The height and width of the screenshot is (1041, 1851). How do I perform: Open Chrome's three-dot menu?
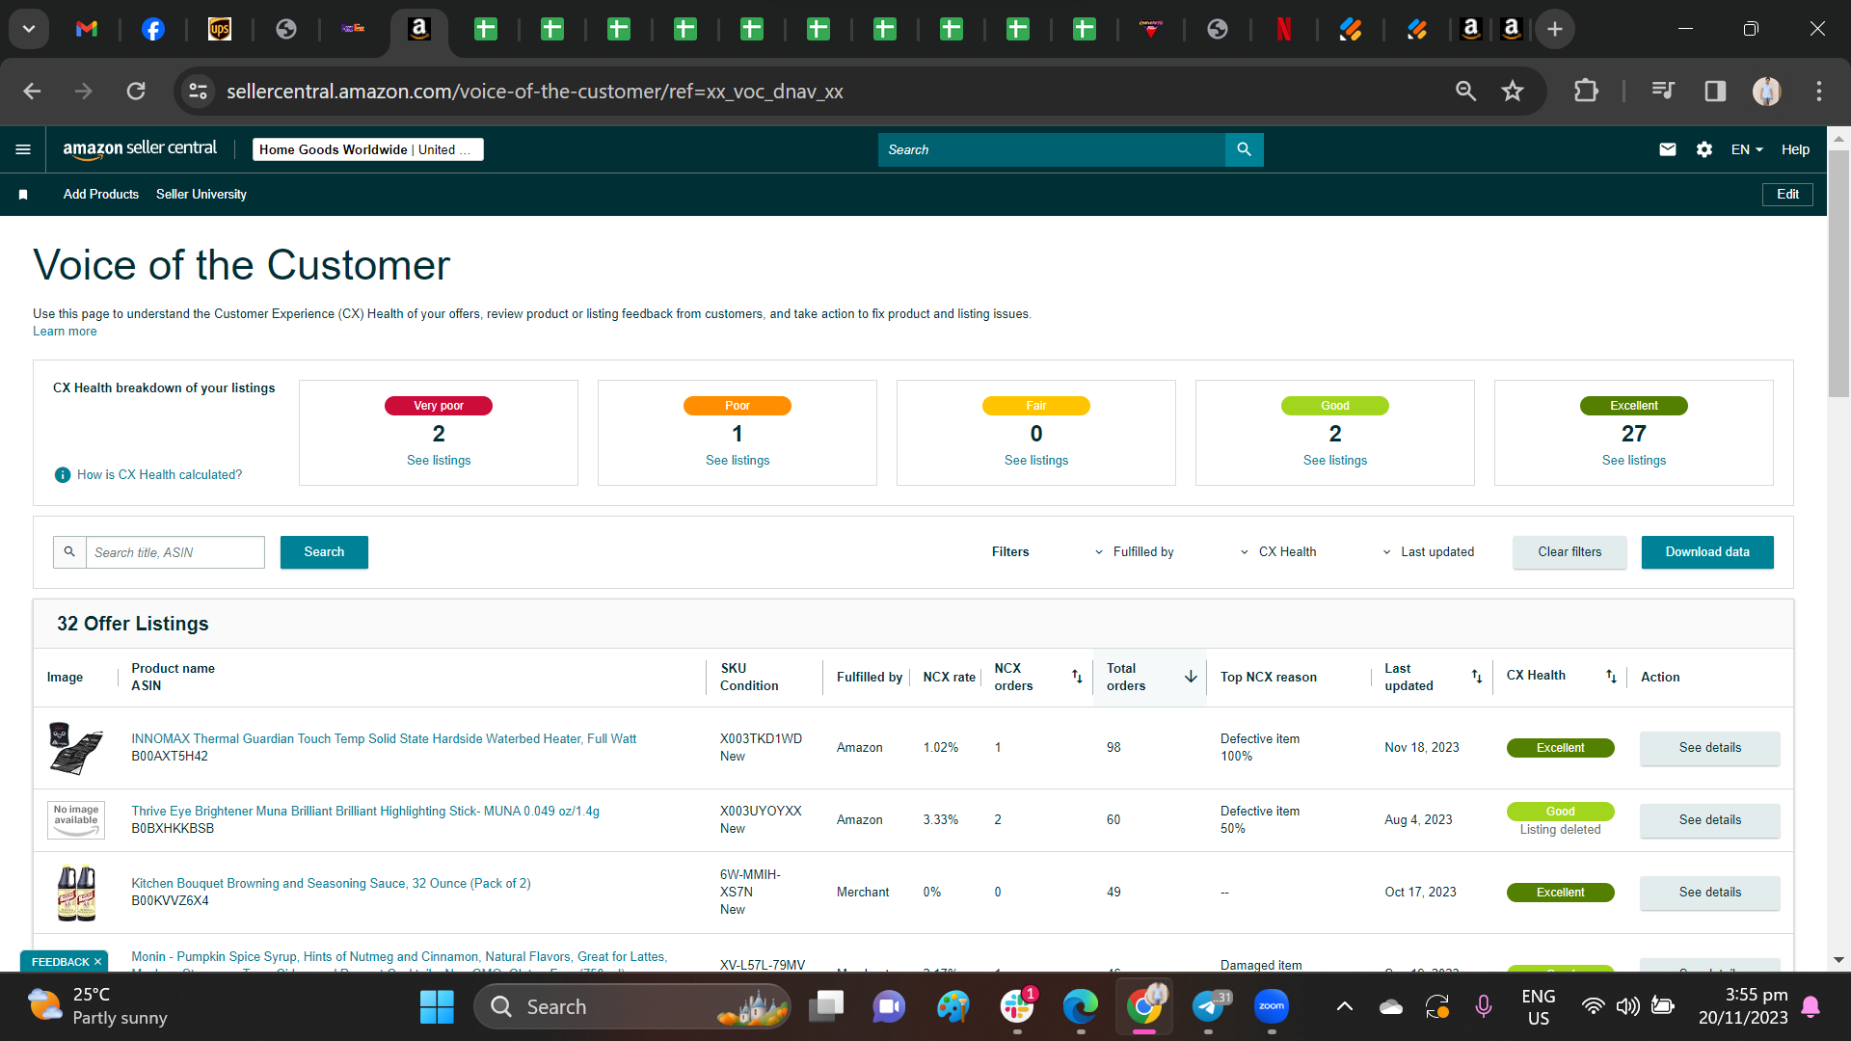(x=1818, y=91)
